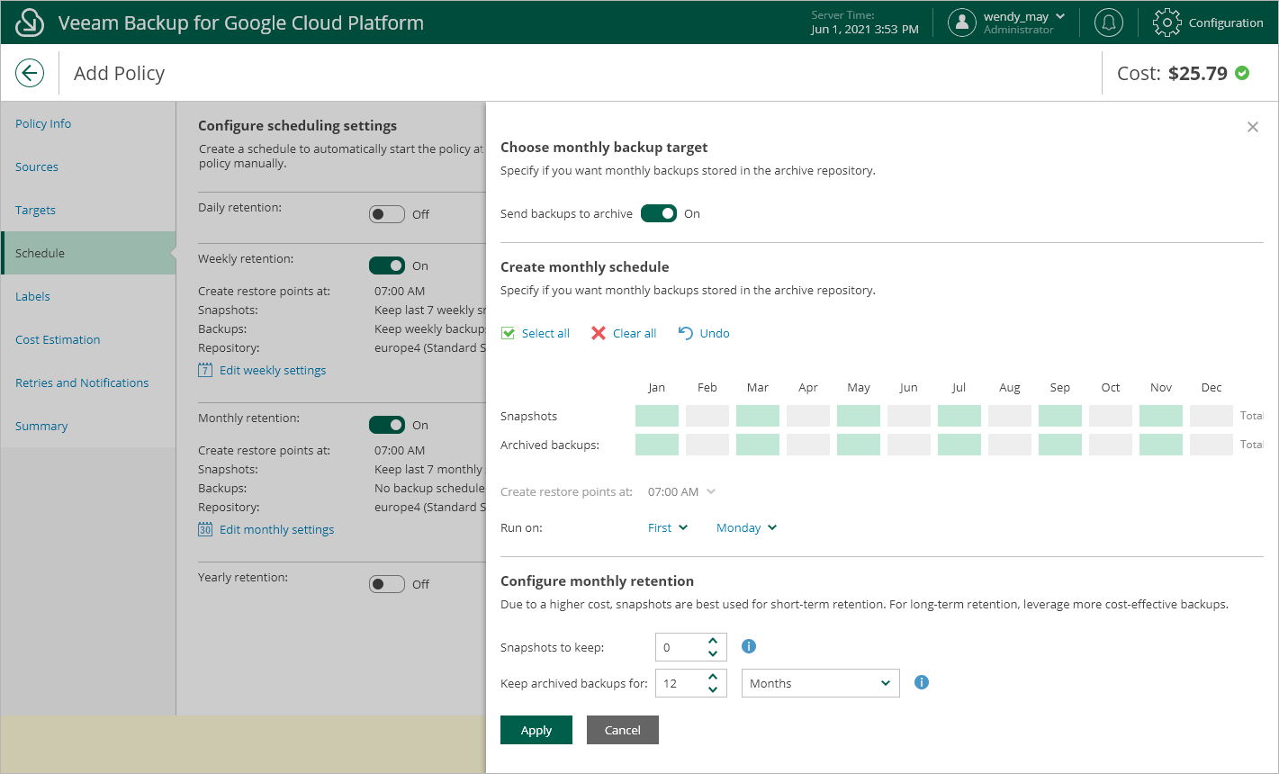Click the Undo arrow icon

(686, 333)
